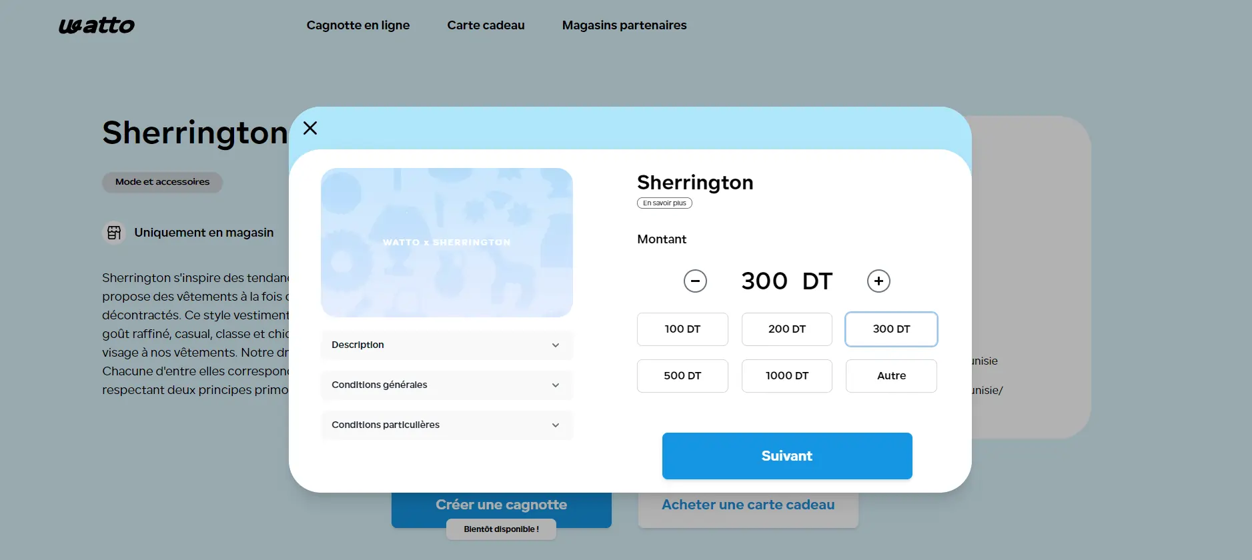Select the 100 DT amount

[682, 329]
